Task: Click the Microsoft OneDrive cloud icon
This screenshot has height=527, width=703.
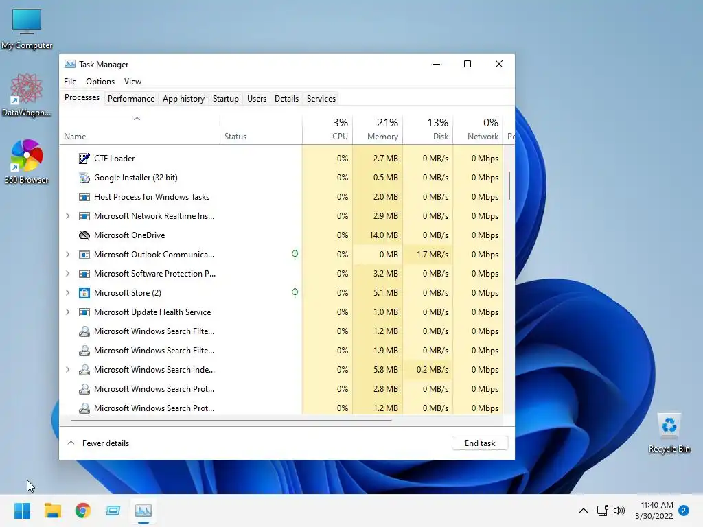Action: point(84,235)
